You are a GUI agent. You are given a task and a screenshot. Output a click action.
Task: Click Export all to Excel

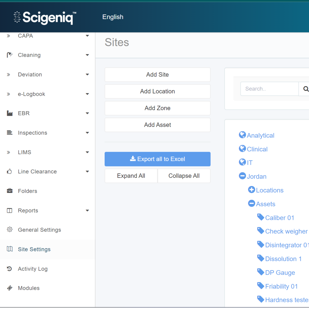[x=157, y=159]
